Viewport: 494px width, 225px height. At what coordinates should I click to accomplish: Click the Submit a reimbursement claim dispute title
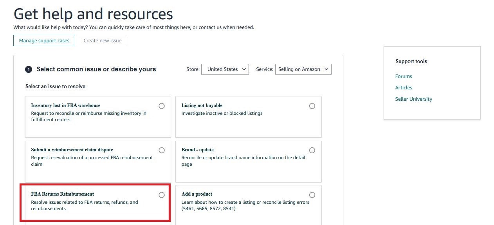[72, 150]
